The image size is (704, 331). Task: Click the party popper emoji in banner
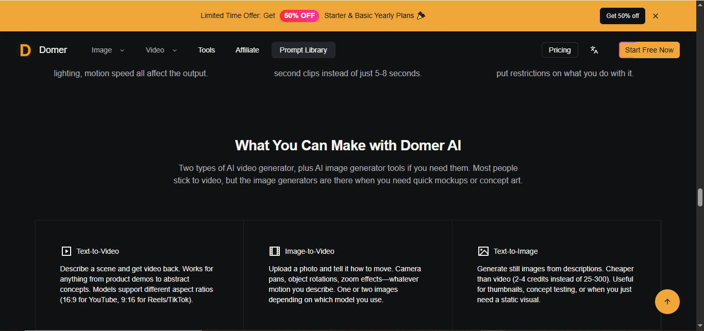[x=421, y=15]
